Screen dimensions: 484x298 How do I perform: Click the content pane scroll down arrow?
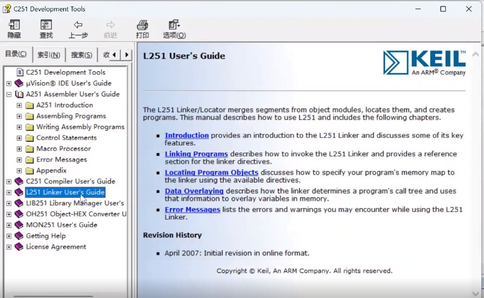pos(476,293)
